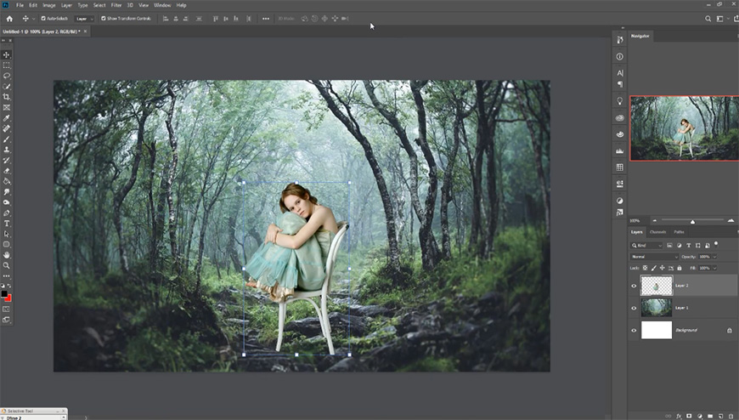Select the Horizontal Type tool
Screen dimensions: 739x420
click(7, 224)
